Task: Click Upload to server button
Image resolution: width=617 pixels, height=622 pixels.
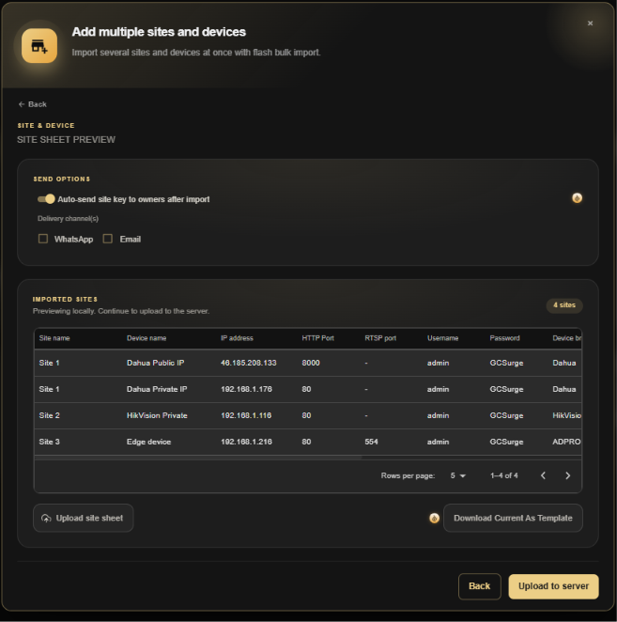Action: coord(553,586)
